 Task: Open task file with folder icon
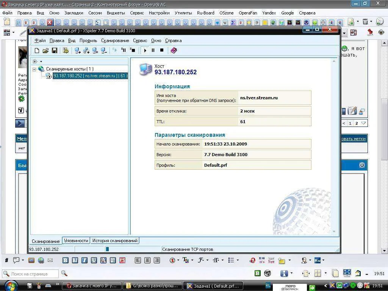click(45, 50)
